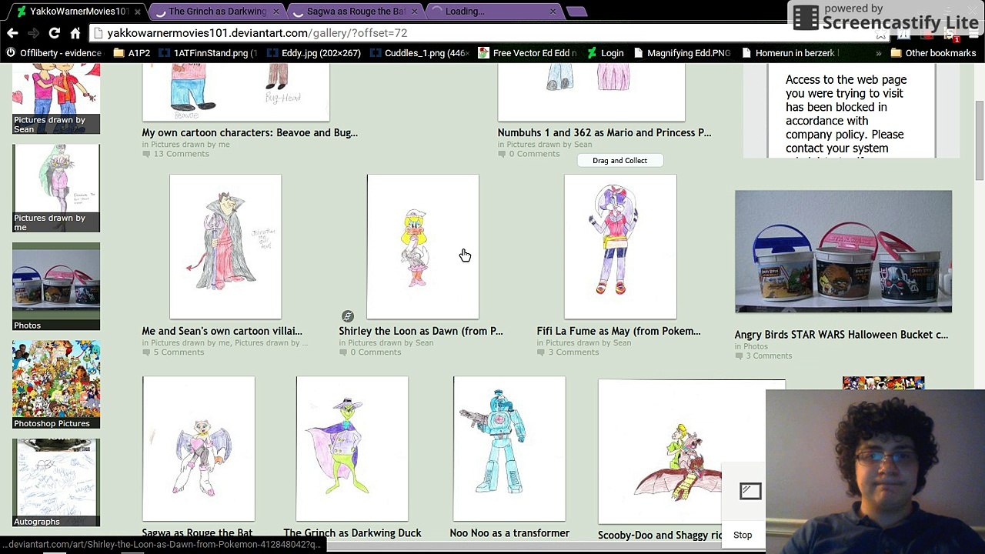This screenshot has width=985, height=554.
Task: Open the cartoon villain drawing thumbnail
Action: tap(225, 246)
